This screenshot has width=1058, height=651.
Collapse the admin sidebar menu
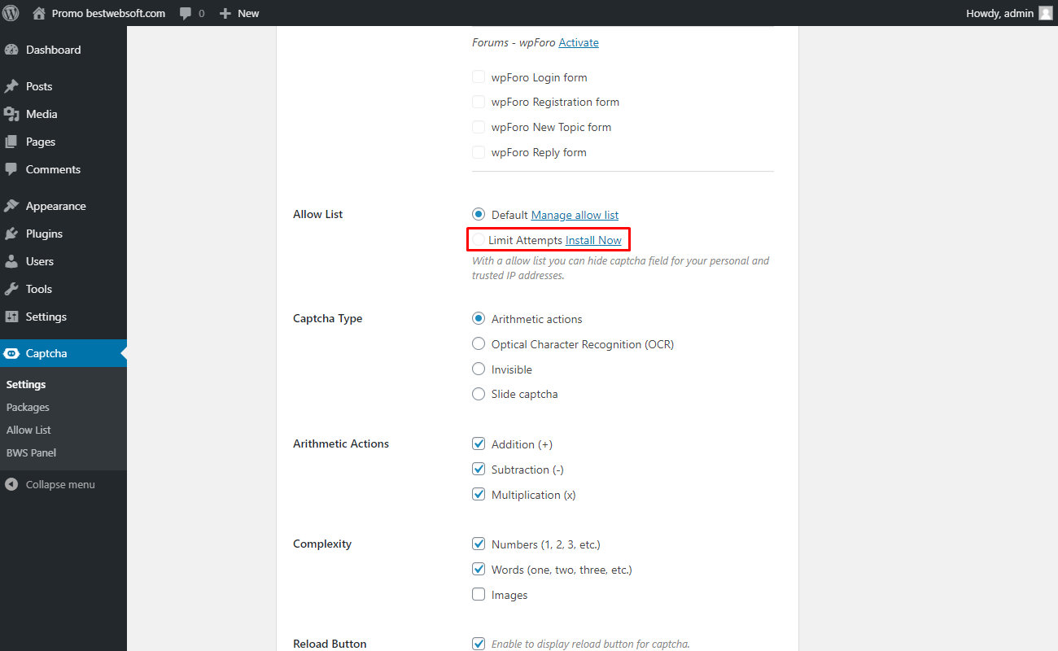[60, 484]
